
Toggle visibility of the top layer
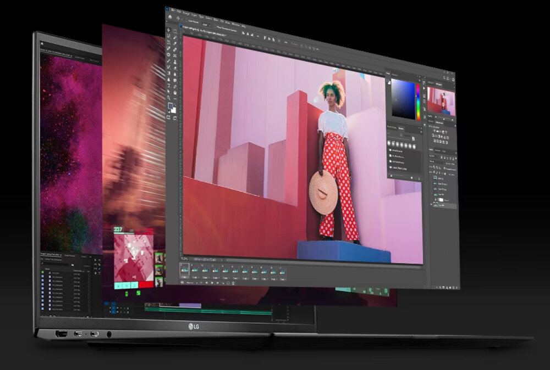(431, 177)
